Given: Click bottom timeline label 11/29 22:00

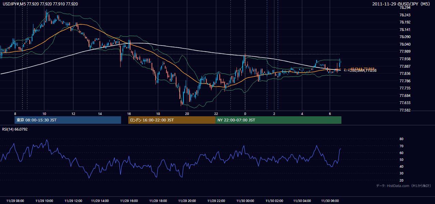Looking at the screenshot, I should click(x=216, y=201).
